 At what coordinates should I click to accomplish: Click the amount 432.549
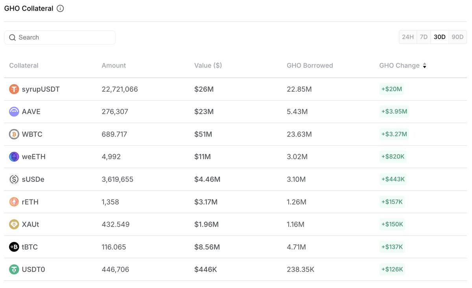[116, 224]
